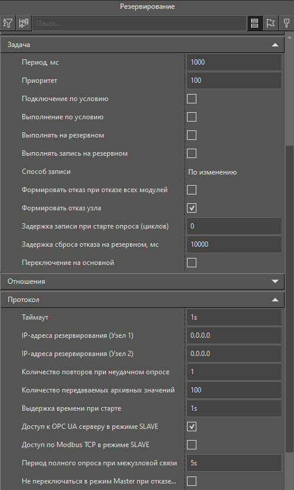Edit Количество передаваемых архивных значений field
Screen dimensions: 294x490
(234, 390)
